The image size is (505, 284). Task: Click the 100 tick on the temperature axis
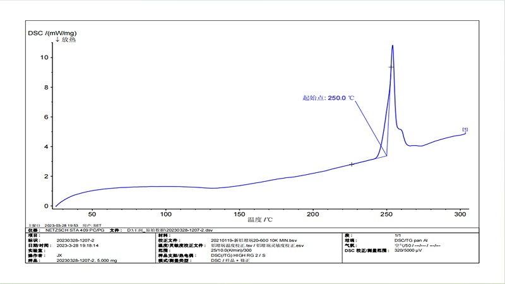(x=166, y=213)
